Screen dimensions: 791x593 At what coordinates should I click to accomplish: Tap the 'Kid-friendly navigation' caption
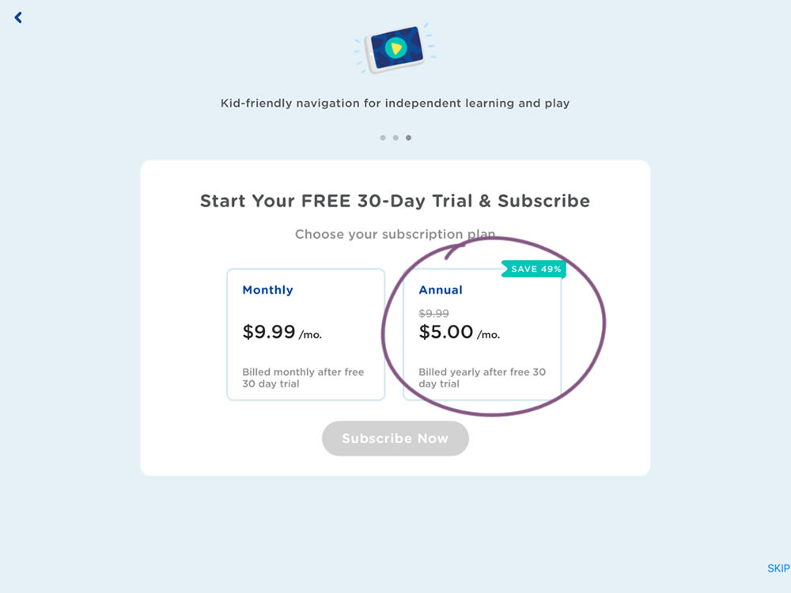click(395, 103)
